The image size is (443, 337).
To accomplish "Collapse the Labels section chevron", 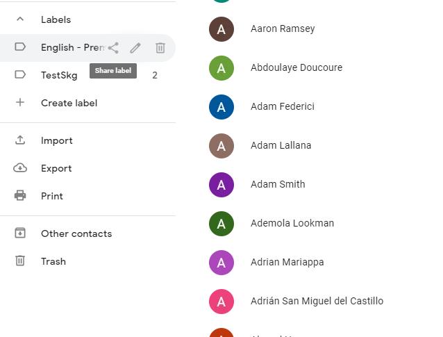I will click(x=20, y=19).
